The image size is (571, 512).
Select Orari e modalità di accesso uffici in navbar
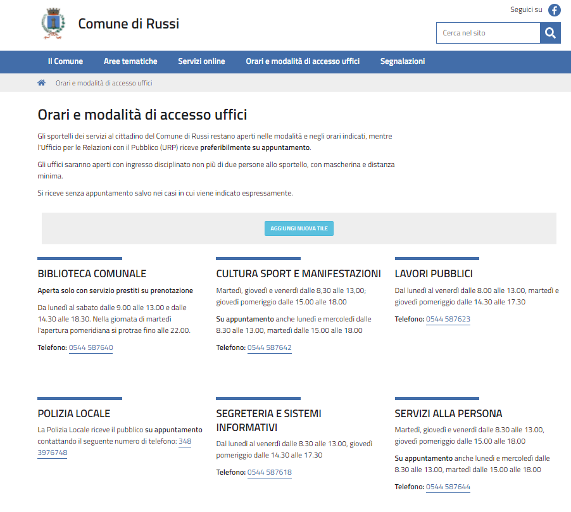pos(303,61)
